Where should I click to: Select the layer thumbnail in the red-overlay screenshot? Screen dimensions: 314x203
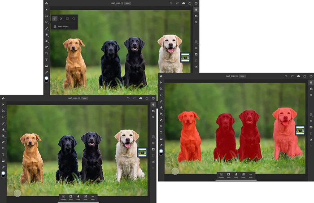[300, 130]
